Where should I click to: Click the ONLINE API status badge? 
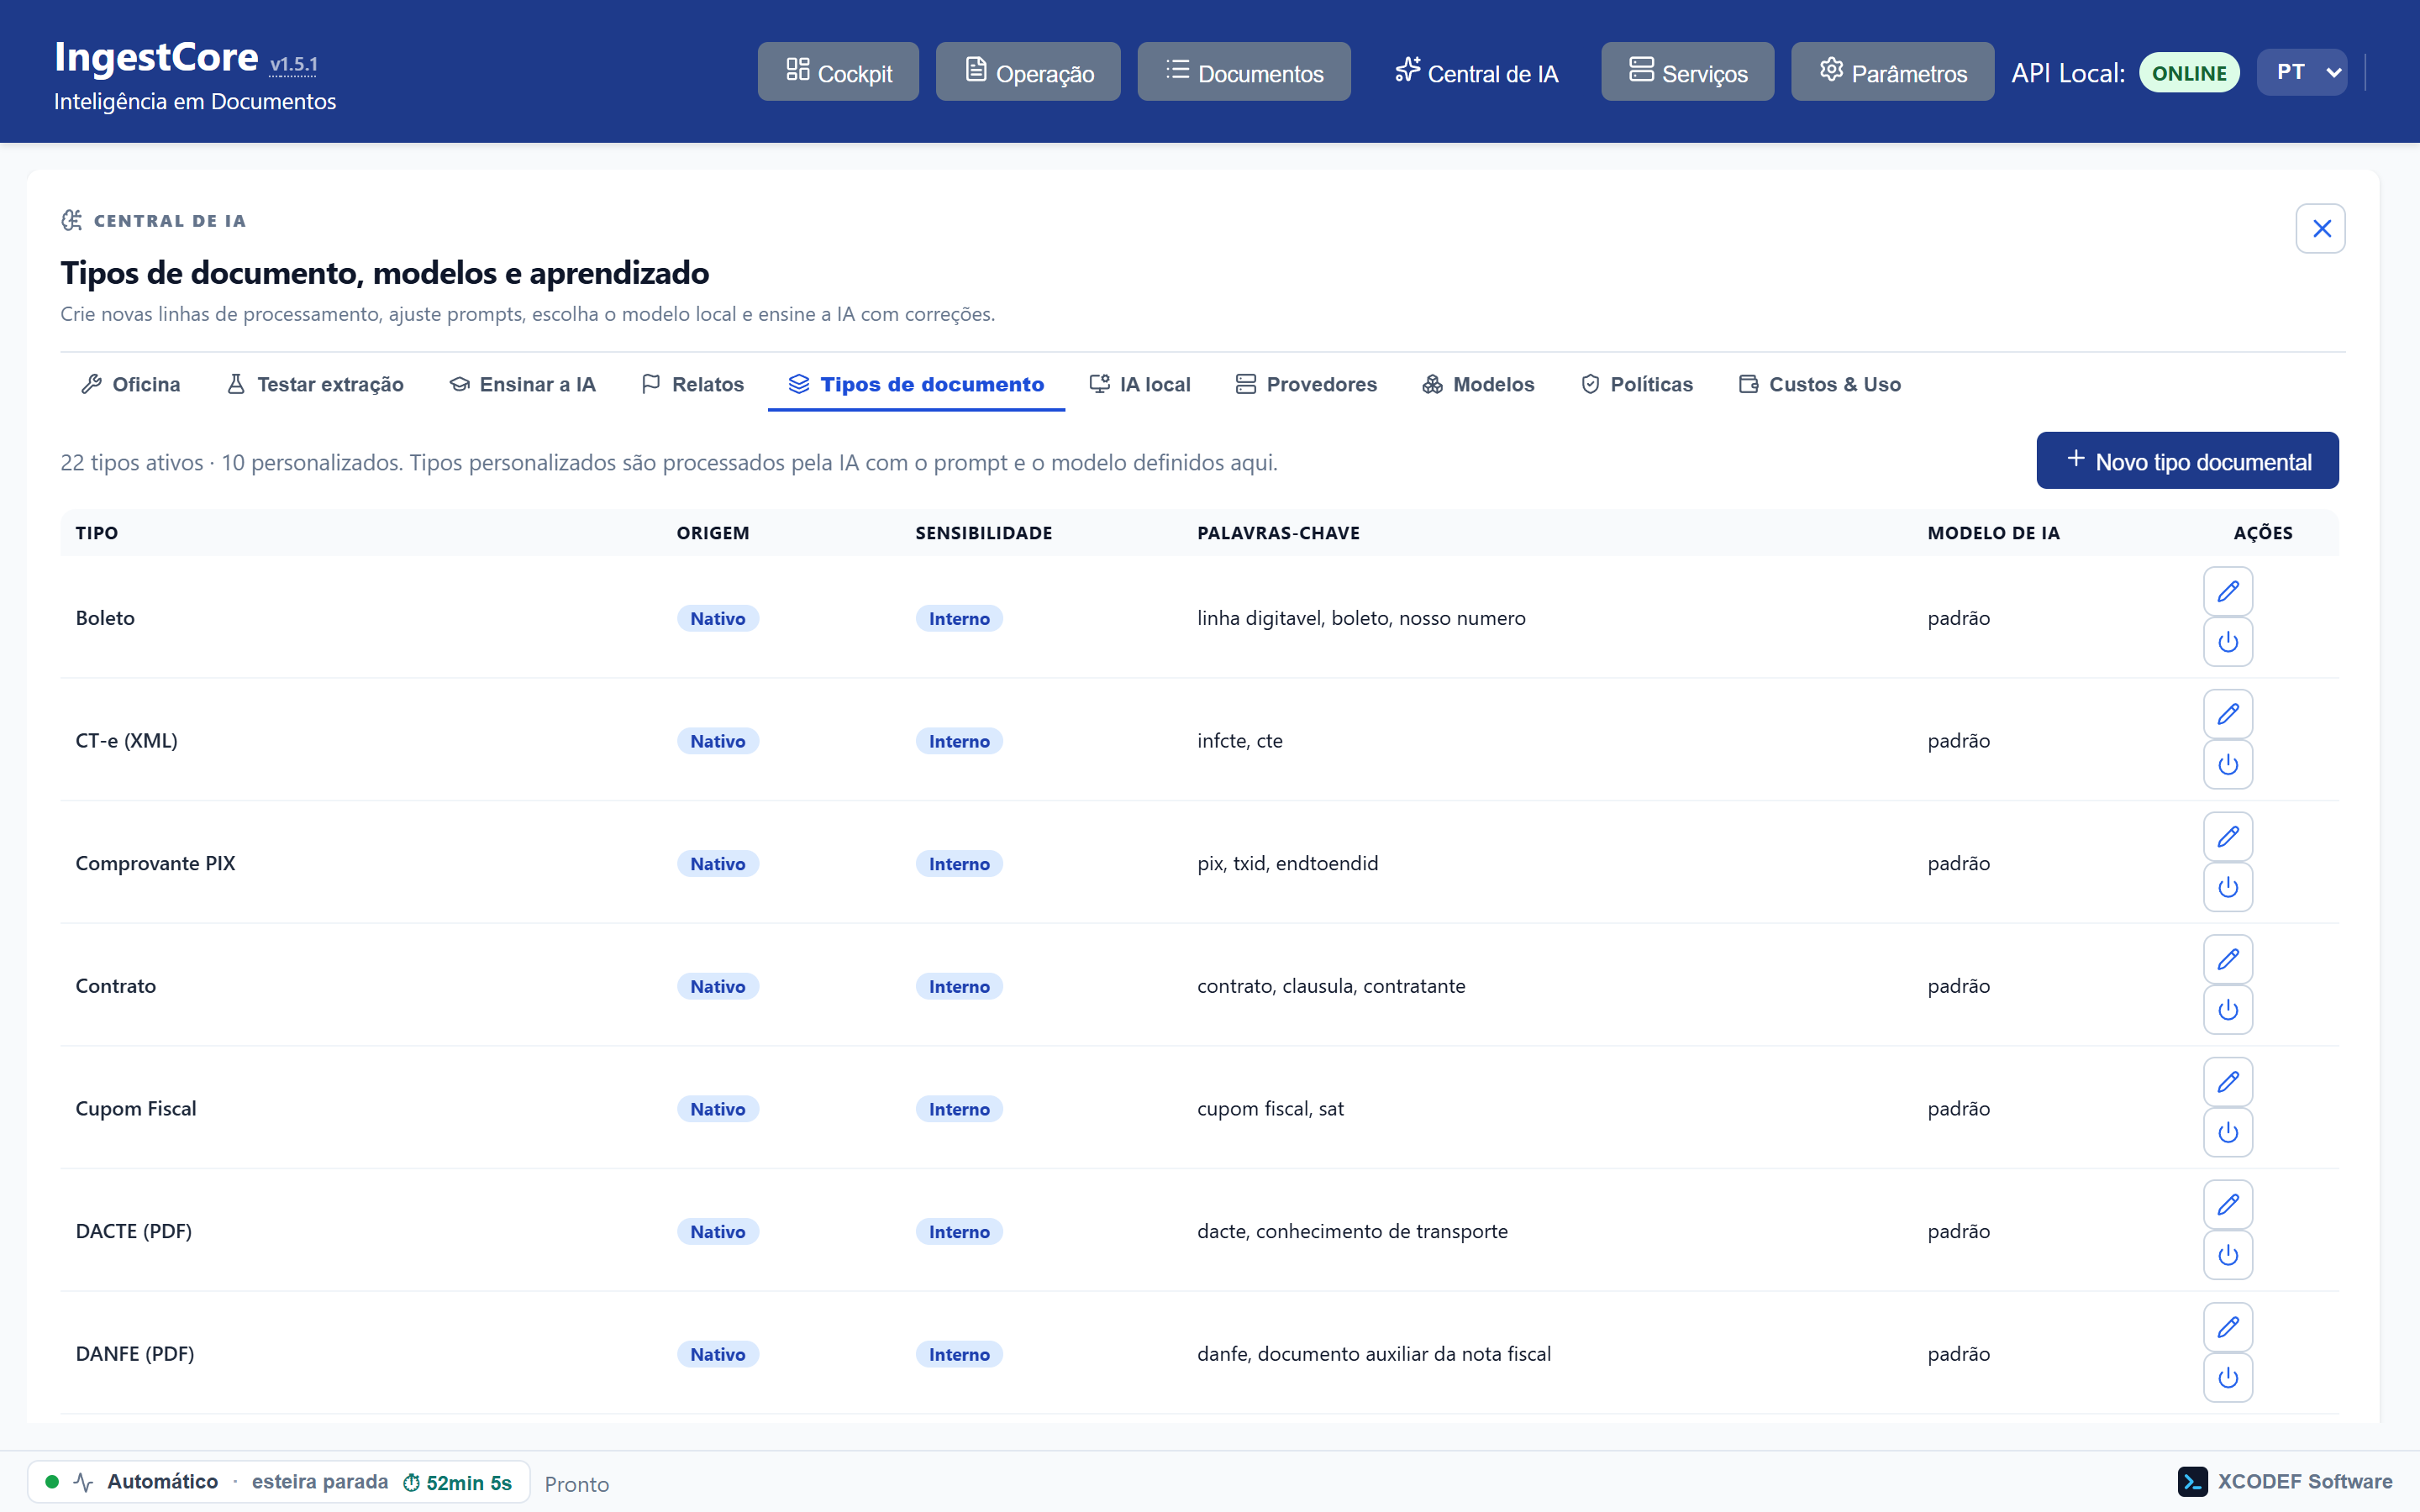(x=2189, y=73)
